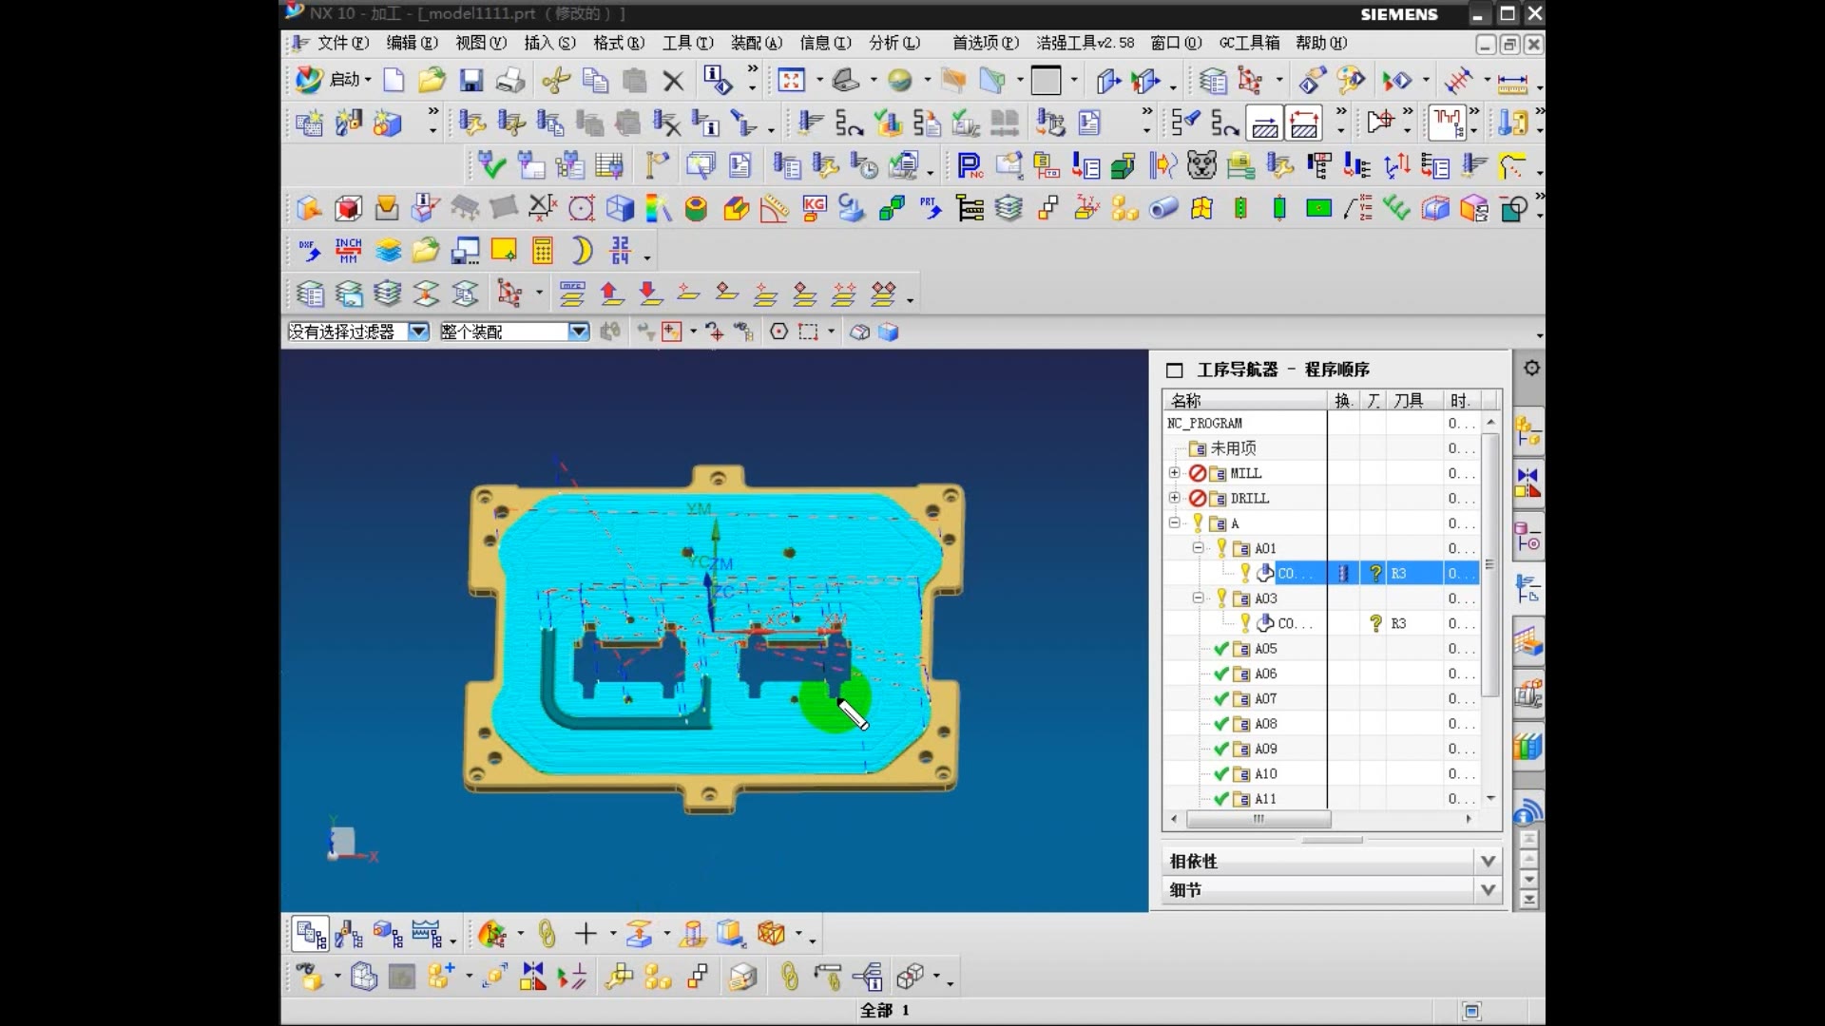Image resolution: width=1825 pixels, height=1026 pixels.
Task: Collapse the A03 program group
Action: pyautogui.click(x=1198, y=598)
